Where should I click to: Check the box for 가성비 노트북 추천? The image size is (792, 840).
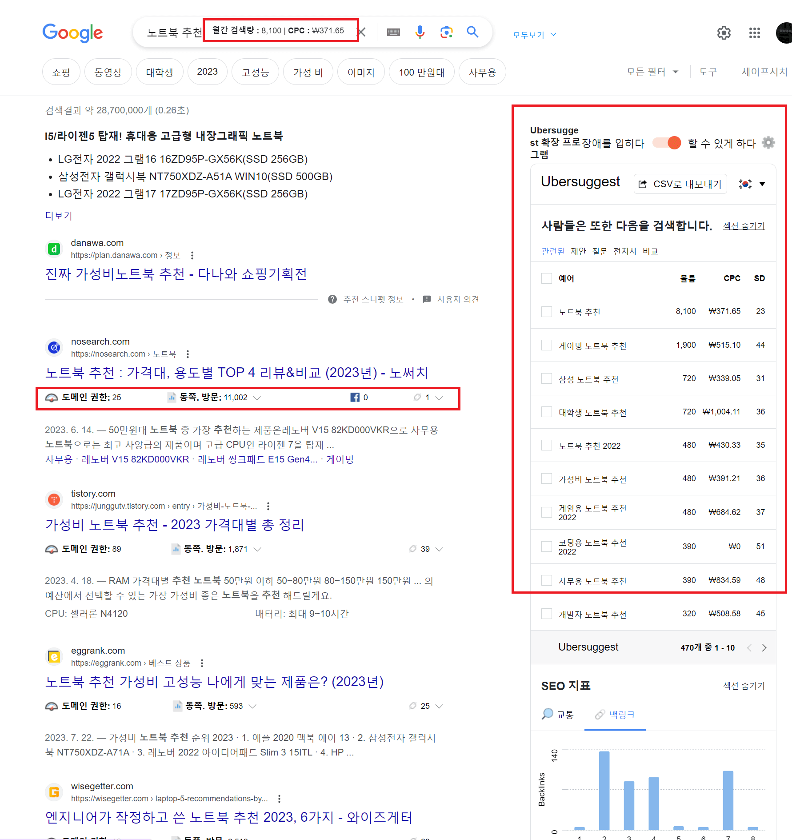click(x=547, y=479)
